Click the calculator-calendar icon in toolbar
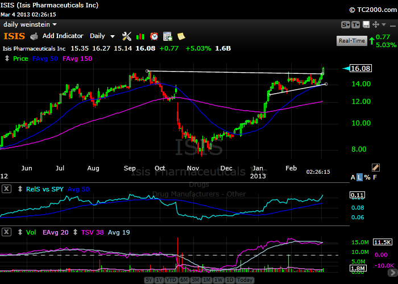The width and height of the screenshot is (398, 284). coord(168,36)
